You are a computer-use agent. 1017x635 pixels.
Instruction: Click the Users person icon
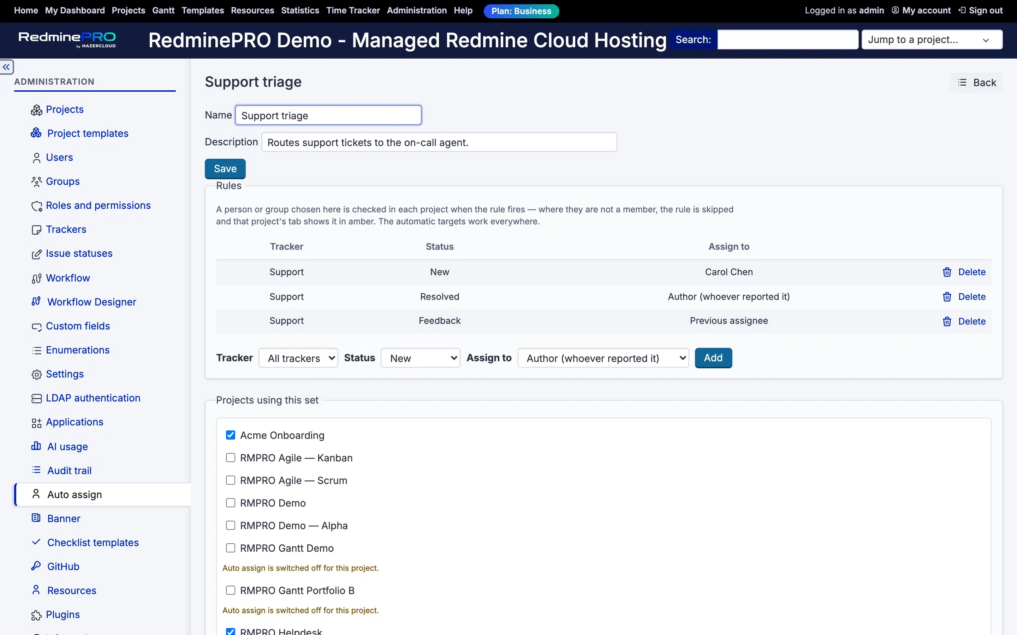[37, 158]
